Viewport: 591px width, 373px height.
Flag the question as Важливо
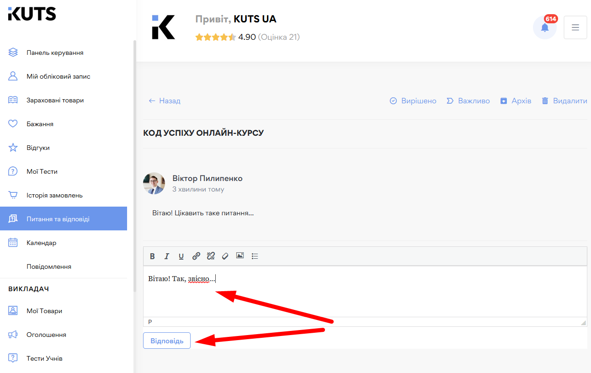(468, 101)
